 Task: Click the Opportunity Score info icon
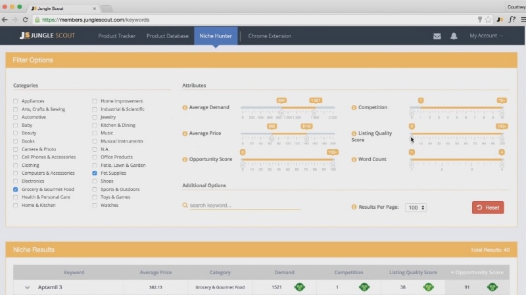click(185, 159)
